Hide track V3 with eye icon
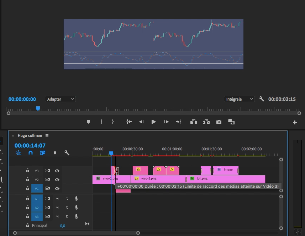Screen dimensions: 305x236 coord(57,171)
